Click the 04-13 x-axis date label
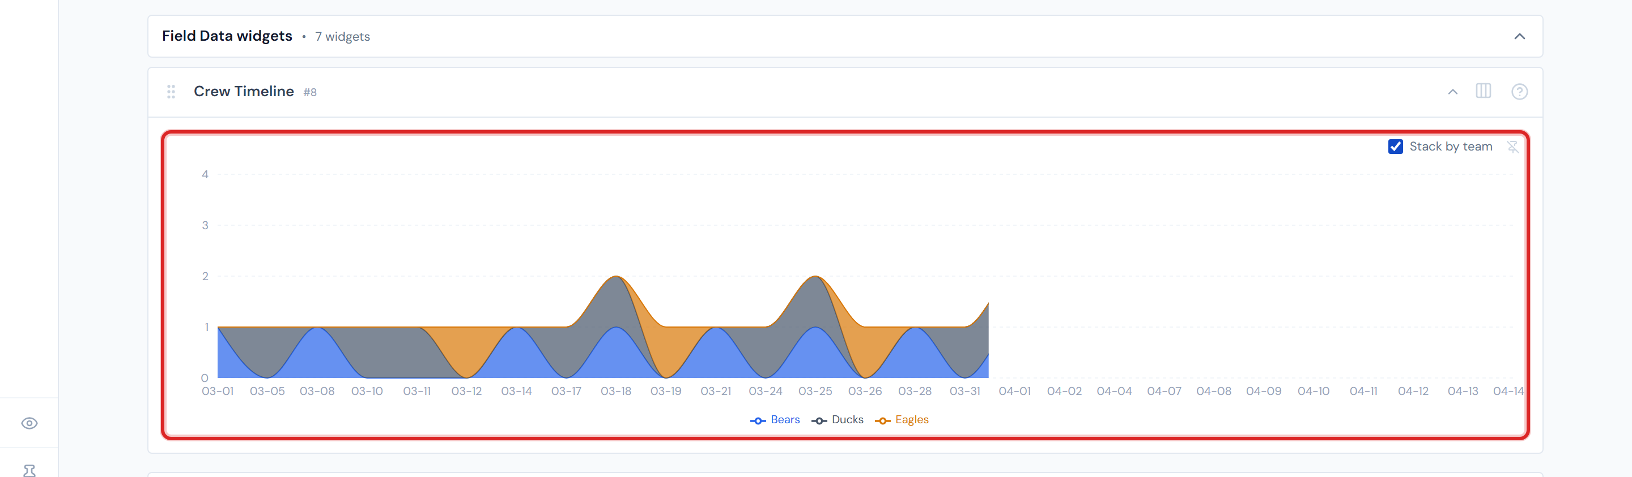 tap(1463, 392)
